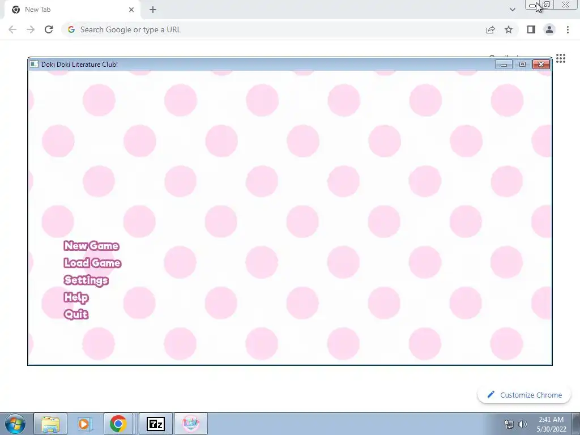580x435 pixels.
Task: Open the game's Settings menu
Action: tap(86, 280)
